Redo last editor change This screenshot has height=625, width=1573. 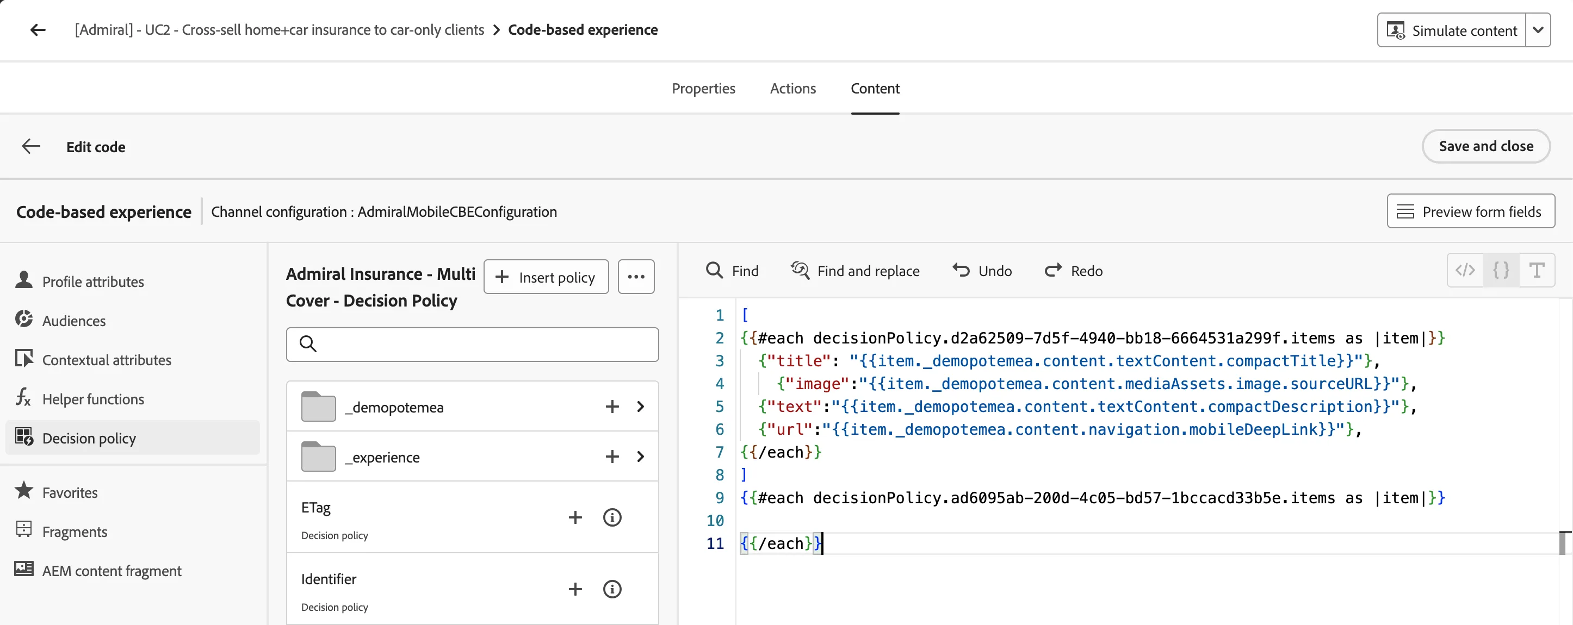point(1074,271)
